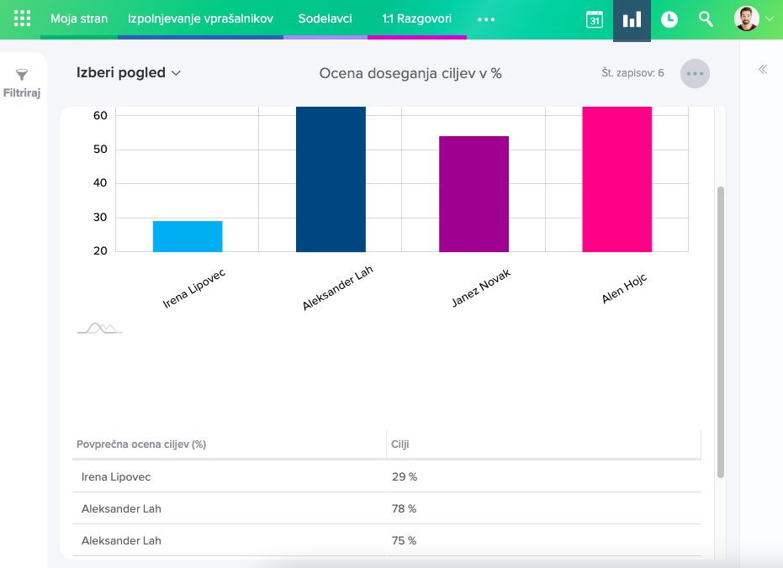Screen dimensions: 783x568
Task: Select the 1:1 Razgovori tab
Action: click(416, 18)
